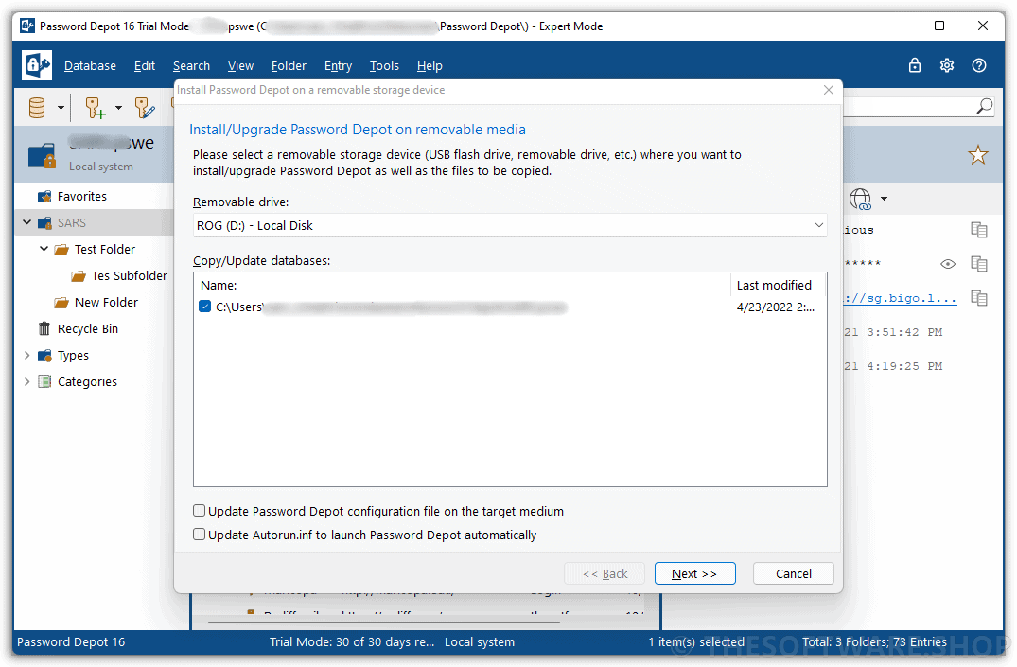Click the 'Trial Mode: 30 of 30 days' status text
Screen dimensions: 1017x667
352,641
